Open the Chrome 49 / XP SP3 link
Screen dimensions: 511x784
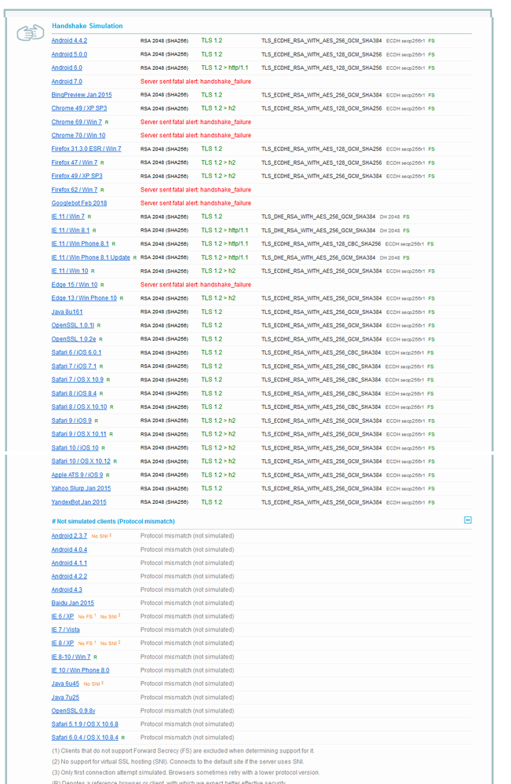point(79,108)
